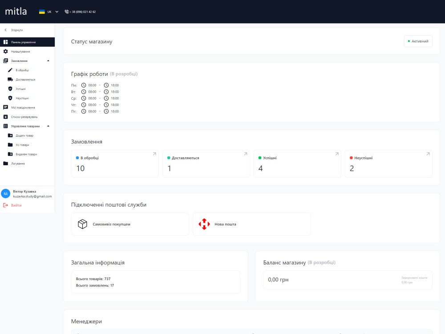The image size is (445, 334).
Task: Click the В обробці count 10
Action: coord(80,168)
